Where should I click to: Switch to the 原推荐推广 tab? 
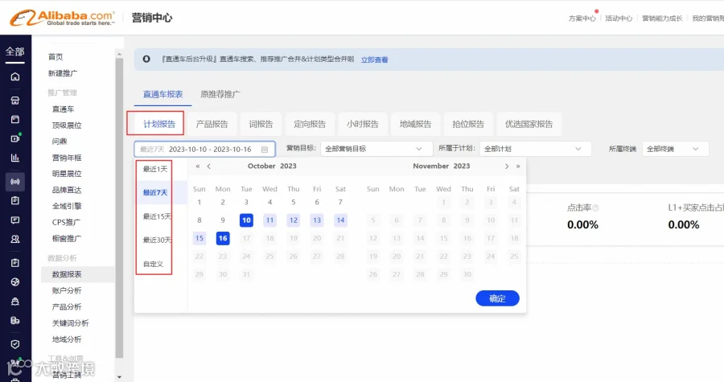[220, 94]
